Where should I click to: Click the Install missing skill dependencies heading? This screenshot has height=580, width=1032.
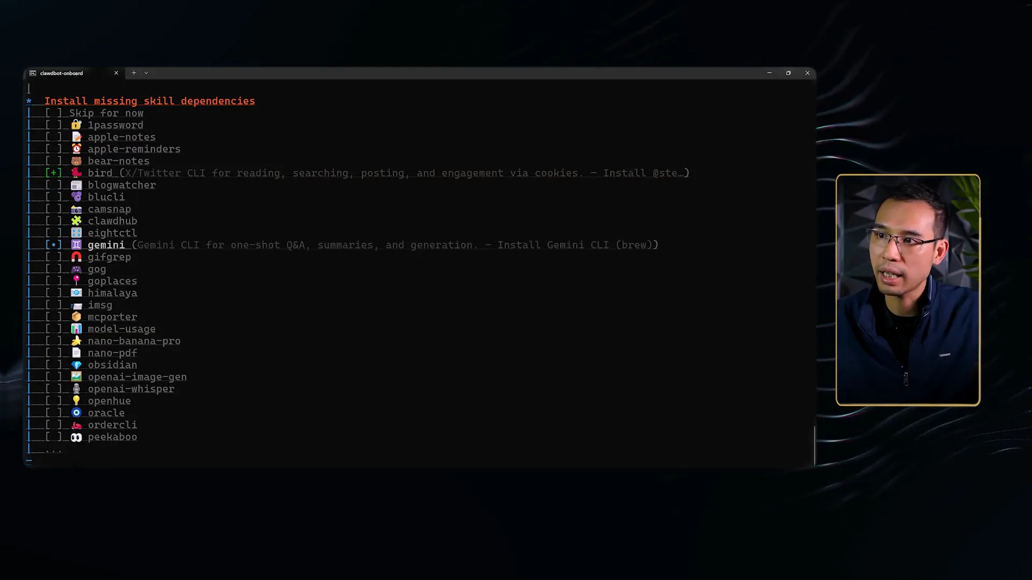(x=149, y=101)
